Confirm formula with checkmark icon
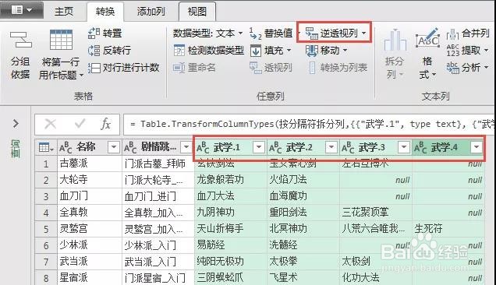Viewport: 496px width, 285px height. 80,124
